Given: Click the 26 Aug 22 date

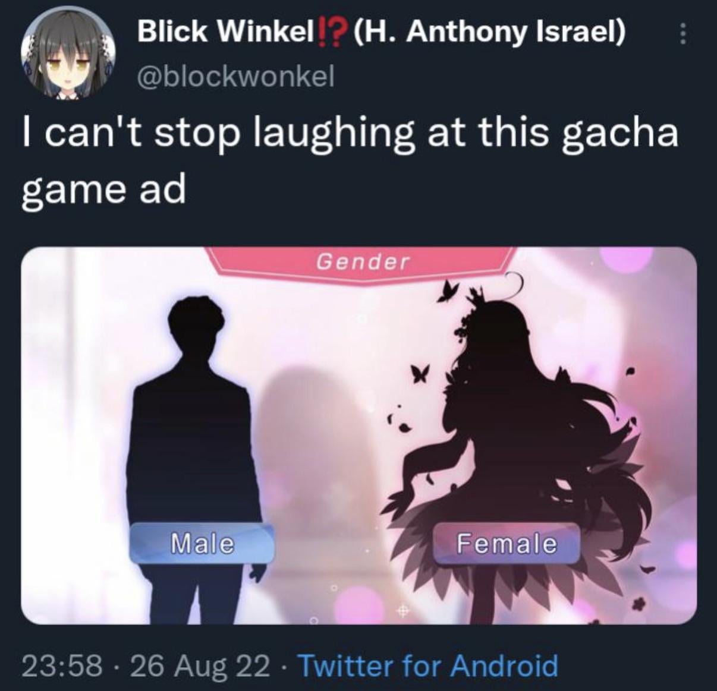Looking at the screenshot, I should coord(200,665).
